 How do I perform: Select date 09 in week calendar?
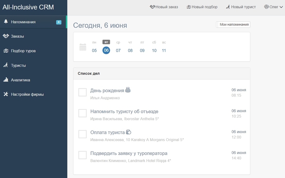click(142, 50)
